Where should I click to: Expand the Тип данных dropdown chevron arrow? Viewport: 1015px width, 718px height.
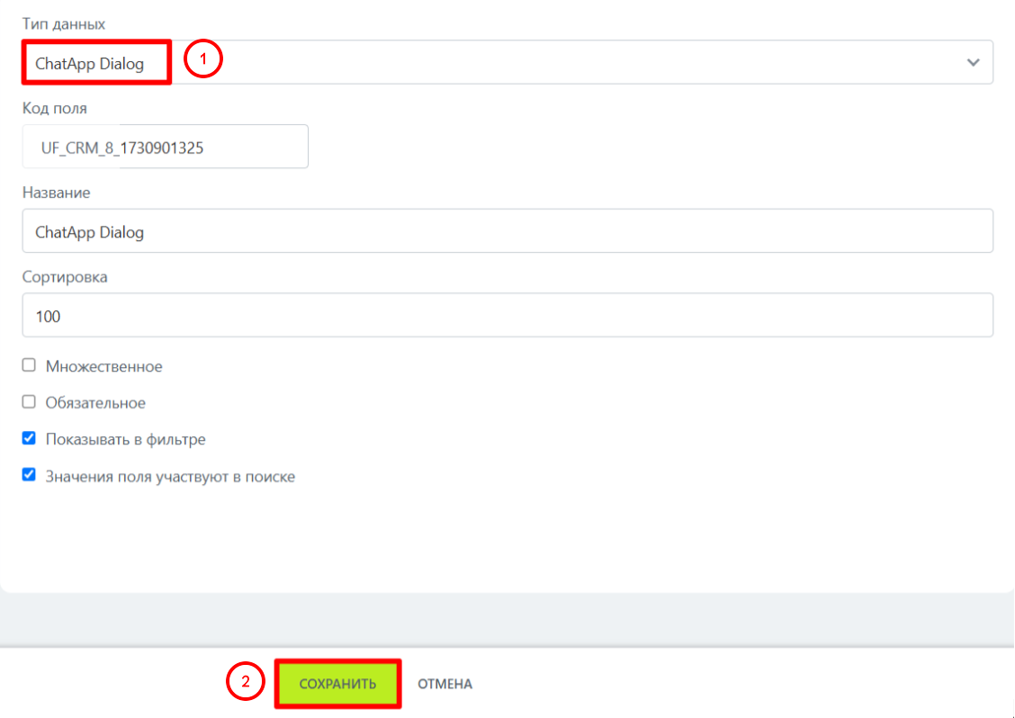click(972, 63)
